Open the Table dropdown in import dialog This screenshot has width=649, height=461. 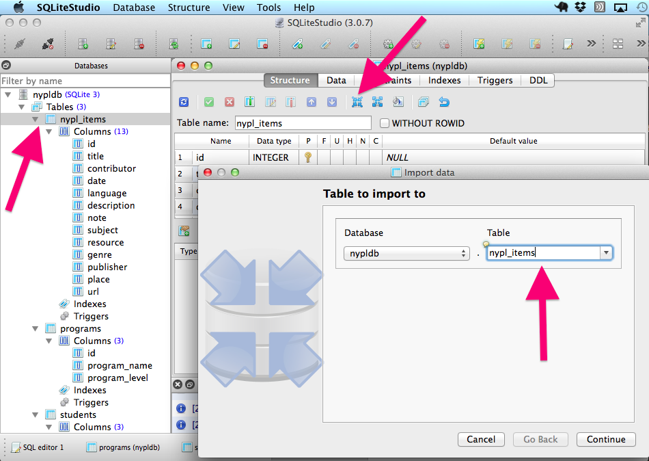coord(605,252)
